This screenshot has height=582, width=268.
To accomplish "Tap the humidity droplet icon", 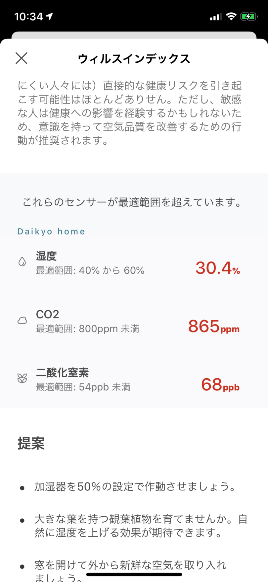I will pyautogui.click(x=22, y=262).
